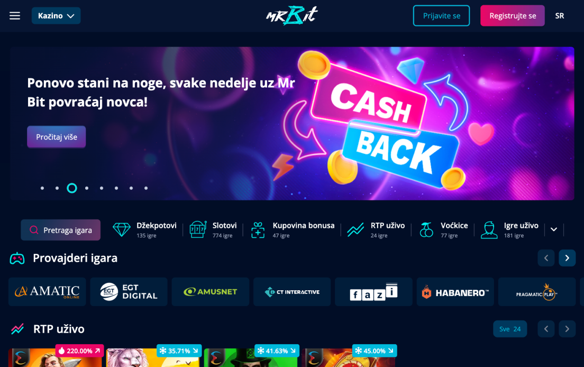The width and height of the screenshot is (584, 367).
Task: Advance game providers carousel with next arrow
Action: pyautogui.click(x=567, y=258)
